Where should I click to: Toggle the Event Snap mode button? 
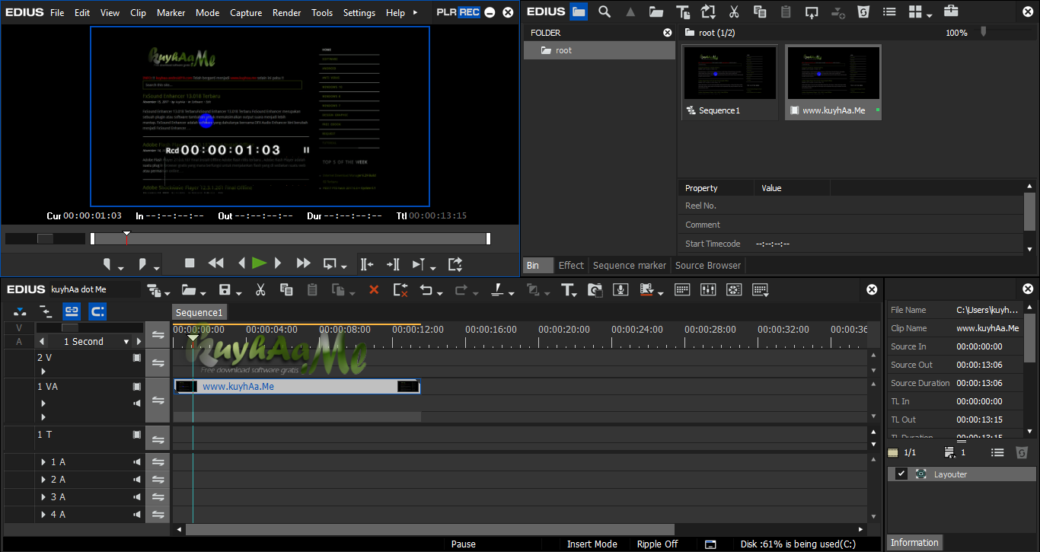point(97,311)
